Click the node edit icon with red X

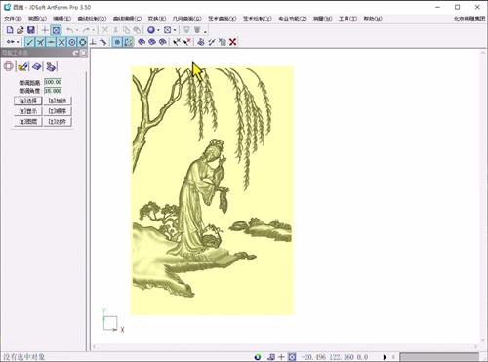coord(187,42)
